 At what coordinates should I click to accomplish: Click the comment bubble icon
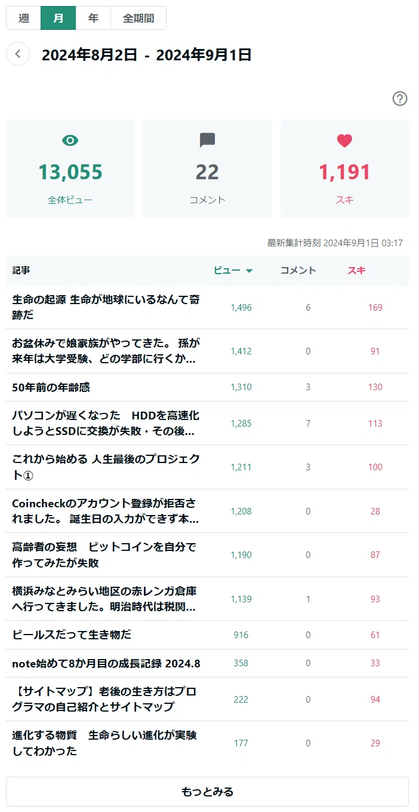(207, 140)
